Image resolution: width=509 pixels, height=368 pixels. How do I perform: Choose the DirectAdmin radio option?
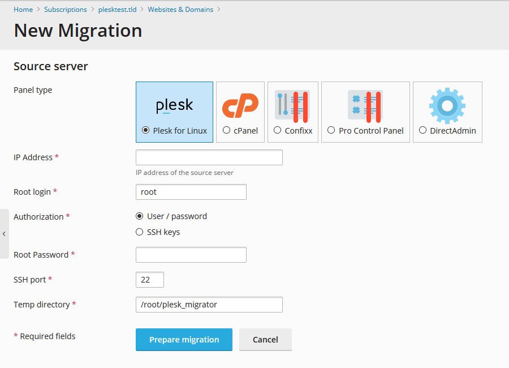[x=423, y=130]
